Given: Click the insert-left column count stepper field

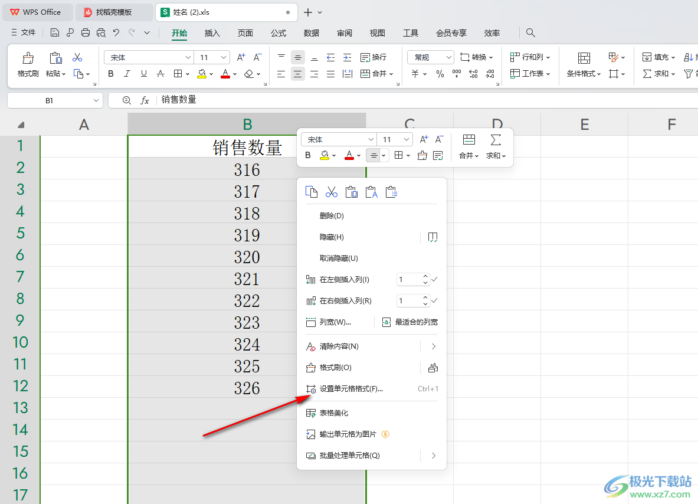Looking at the screenshot, I should point(408,280).
